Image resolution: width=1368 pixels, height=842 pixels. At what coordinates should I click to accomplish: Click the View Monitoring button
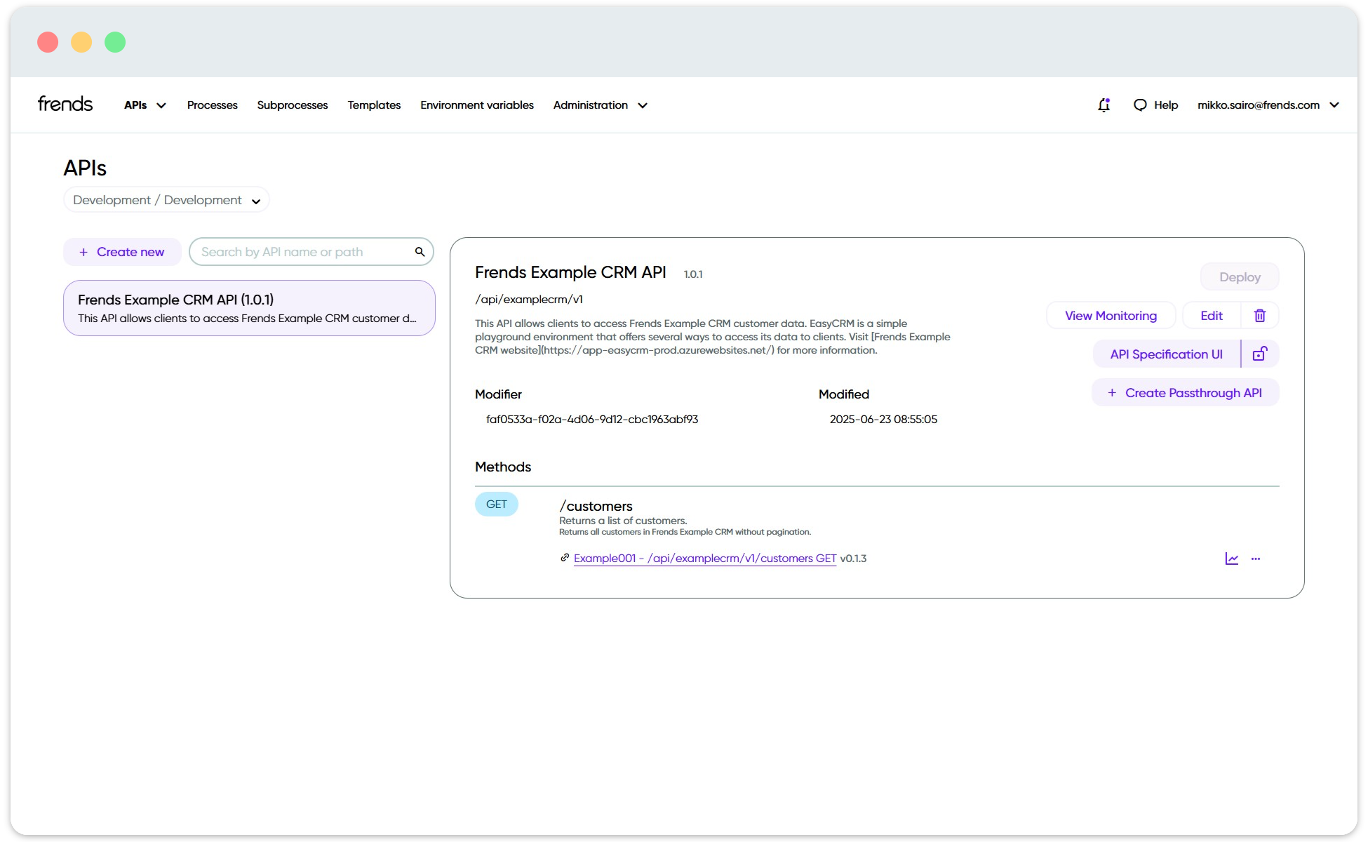click(1111, 316)
